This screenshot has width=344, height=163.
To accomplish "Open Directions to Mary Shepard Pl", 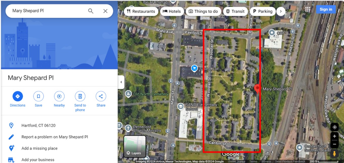I will tap(18, 99).
